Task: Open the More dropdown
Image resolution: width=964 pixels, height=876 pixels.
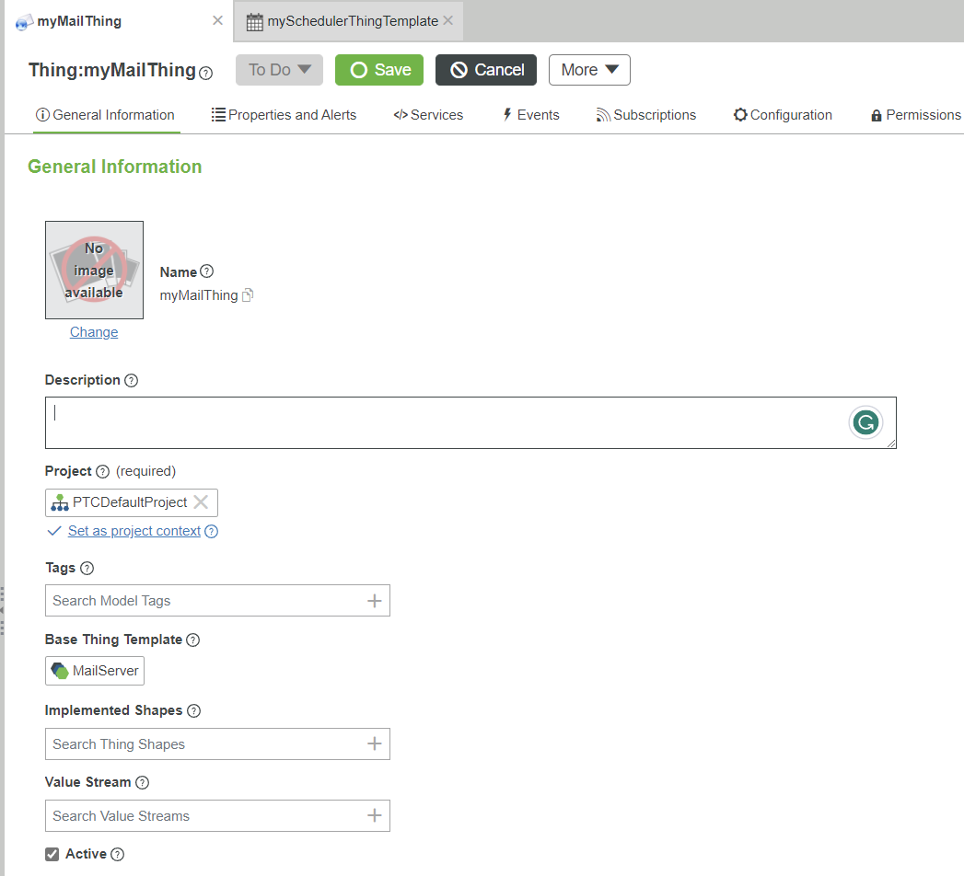Action: 589,69
